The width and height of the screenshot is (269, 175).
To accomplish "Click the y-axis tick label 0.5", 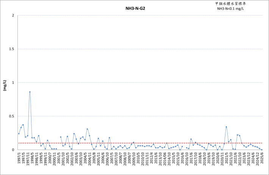I will click(x=12, y=116).
